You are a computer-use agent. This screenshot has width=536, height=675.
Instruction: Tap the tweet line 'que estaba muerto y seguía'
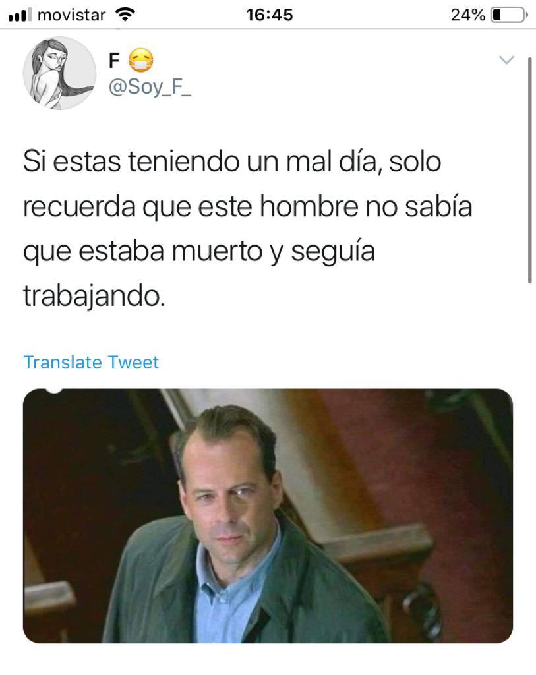[x=199, y=252]
